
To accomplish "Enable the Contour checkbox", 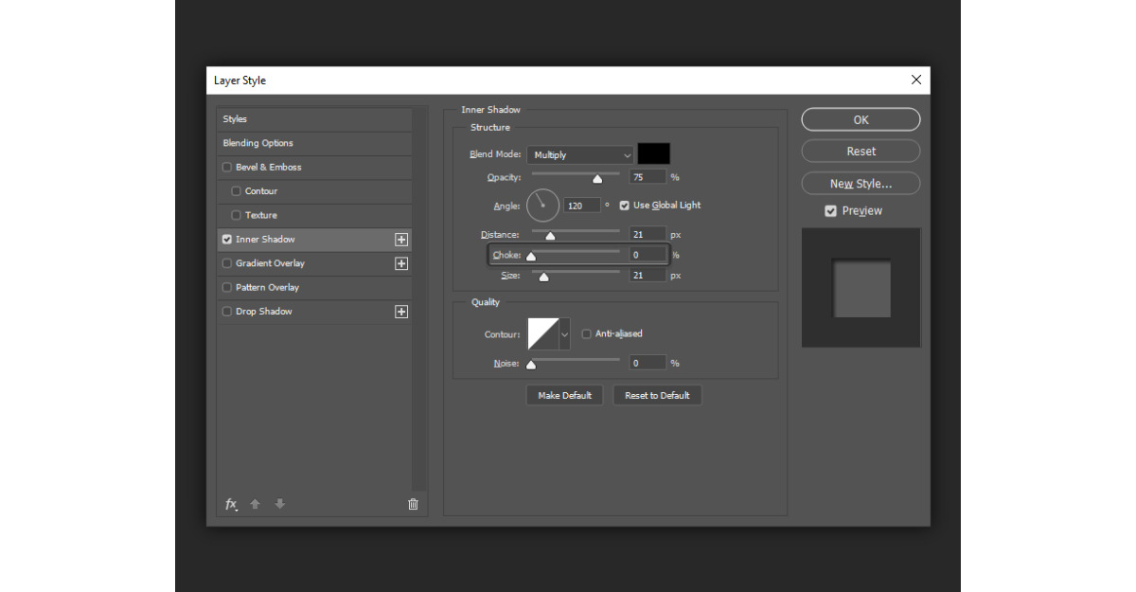I will [236, 191].
